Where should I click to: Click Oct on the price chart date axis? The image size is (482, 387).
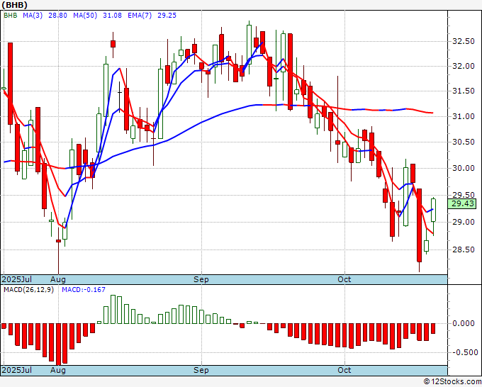pos(344,279)
